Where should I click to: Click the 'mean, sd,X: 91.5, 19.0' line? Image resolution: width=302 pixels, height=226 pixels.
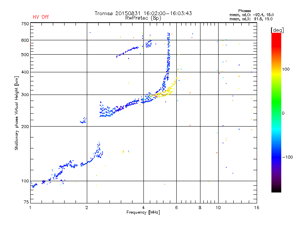point(251,19)
